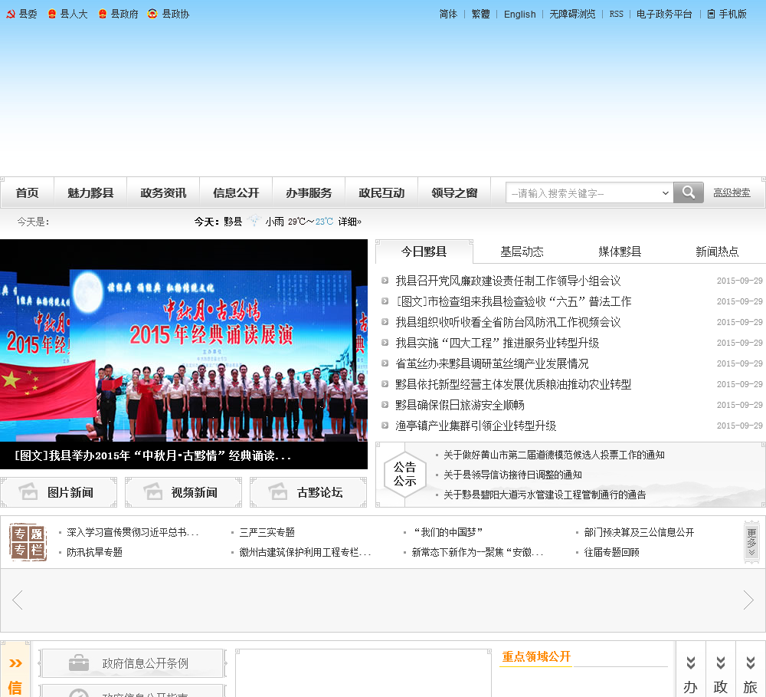Open the search keyword dropdown

pos(665,192)
